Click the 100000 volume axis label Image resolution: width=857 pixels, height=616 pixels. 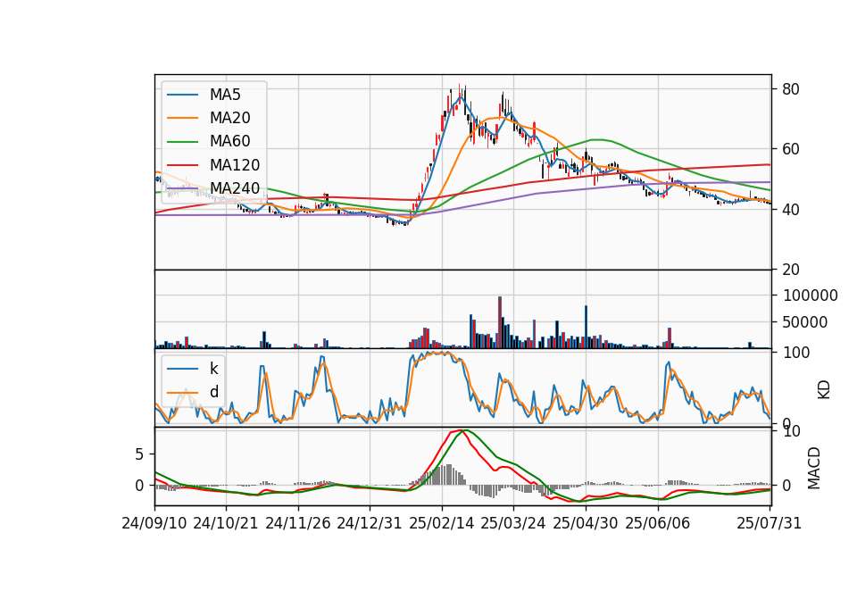pos(811,296)
